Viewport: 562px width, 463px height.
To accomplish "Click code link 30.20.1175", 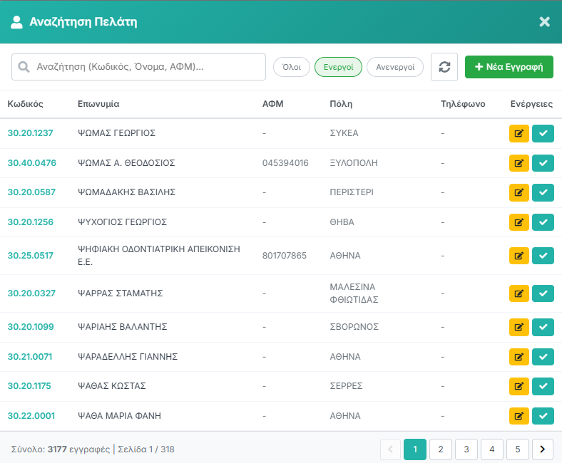I will (31, 386).
